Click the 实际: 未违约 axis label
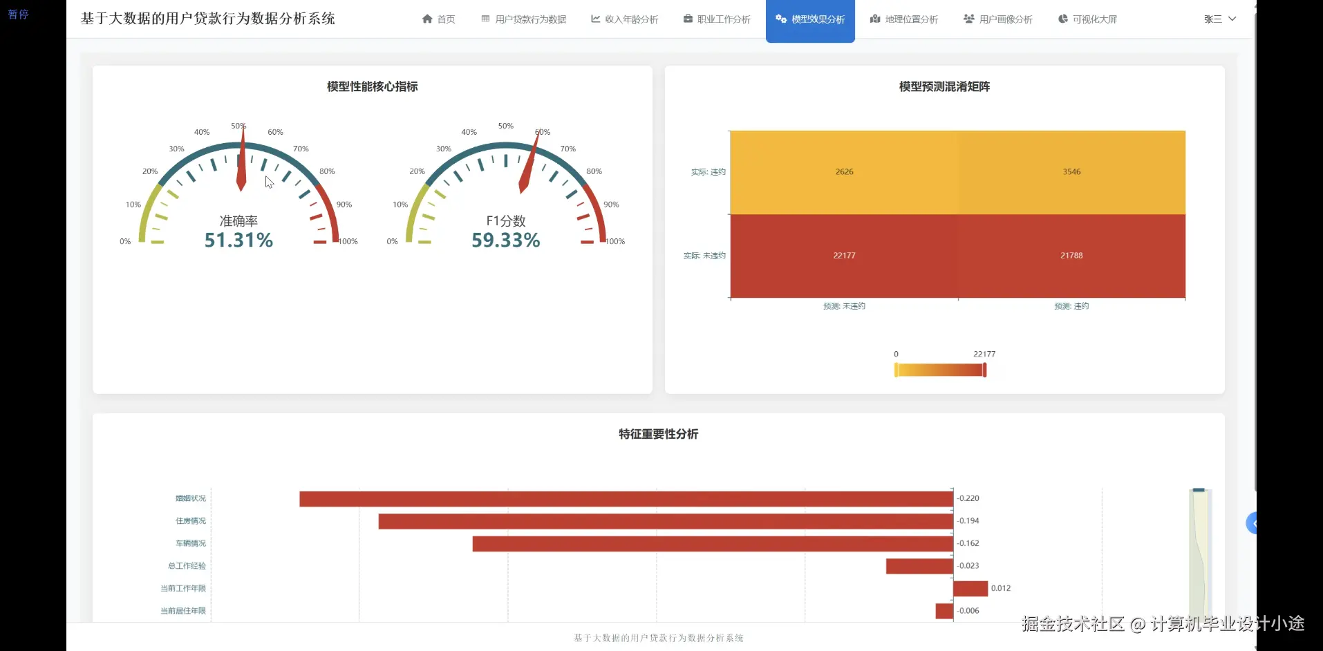 point(704,256)
